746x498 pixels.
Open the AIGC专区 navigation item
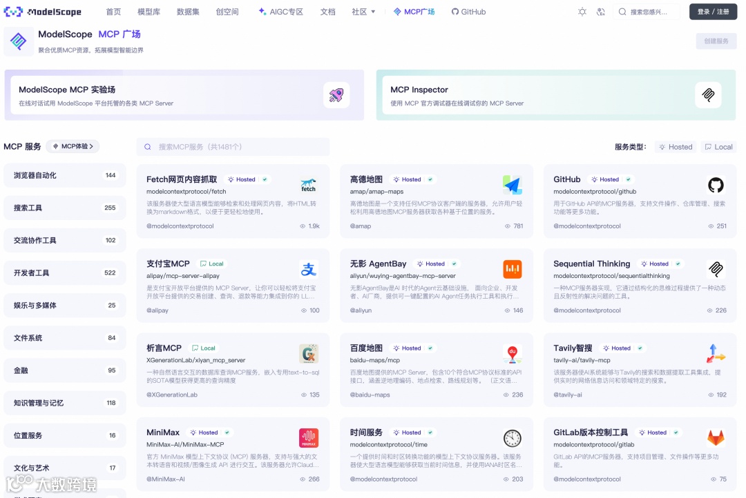(280, 12)
